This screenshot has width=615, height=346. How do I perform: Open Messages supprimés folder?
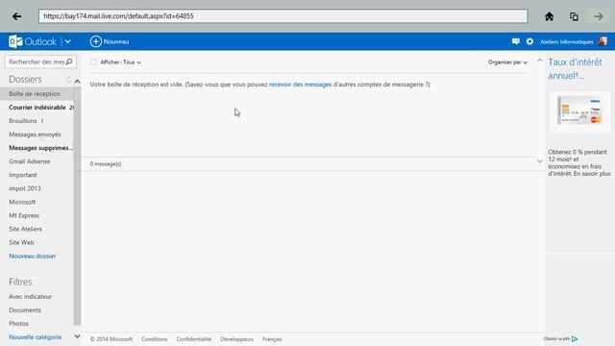coord(39,148)
